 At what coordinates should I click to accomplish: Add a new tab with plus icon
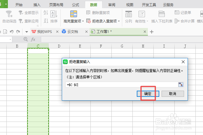click(152, 32)
